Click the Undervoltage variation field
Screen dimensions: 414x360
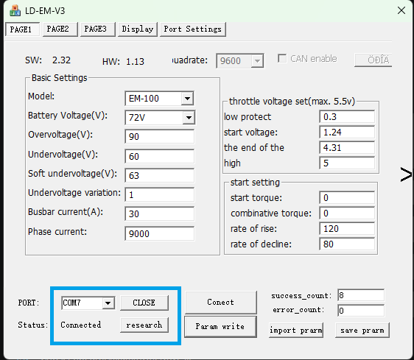pyautogui.click(x=159, y=195)
